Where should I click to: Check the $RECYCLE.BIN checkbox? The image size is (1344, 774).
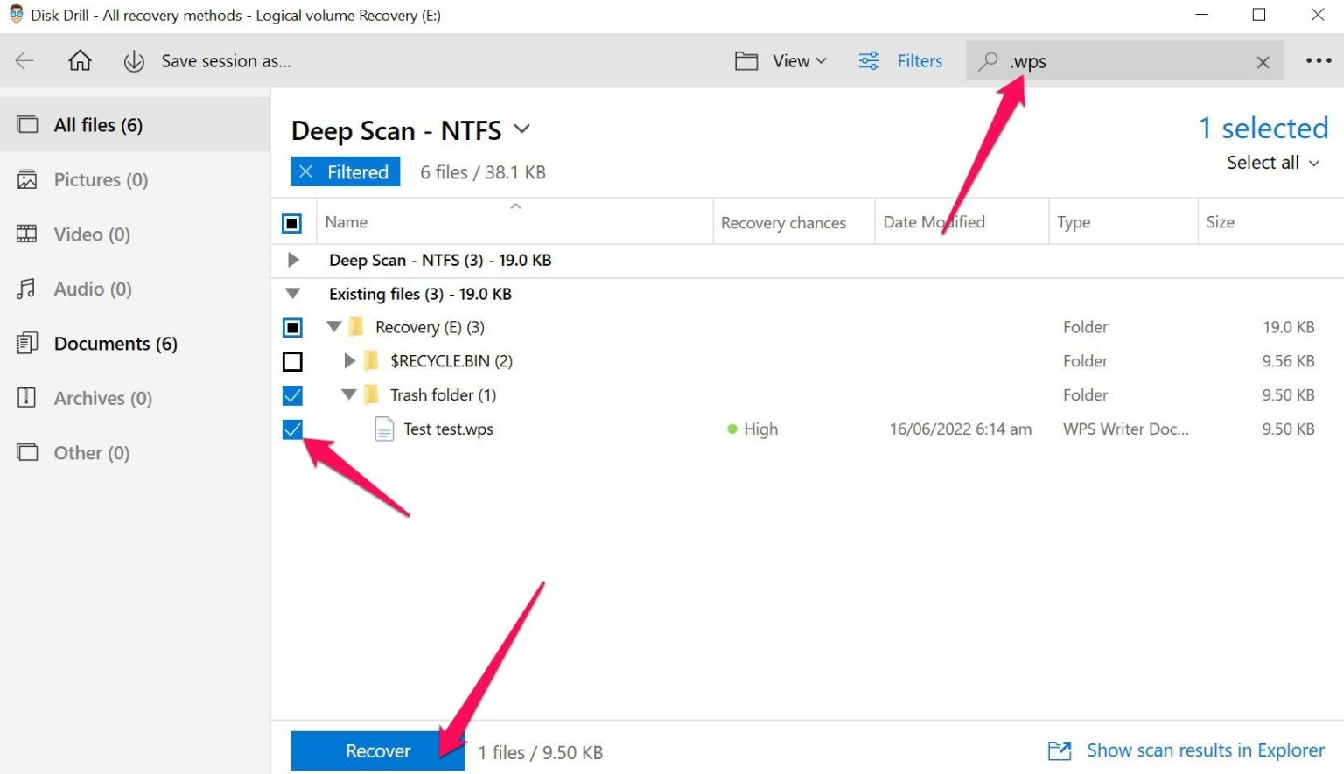292,360
